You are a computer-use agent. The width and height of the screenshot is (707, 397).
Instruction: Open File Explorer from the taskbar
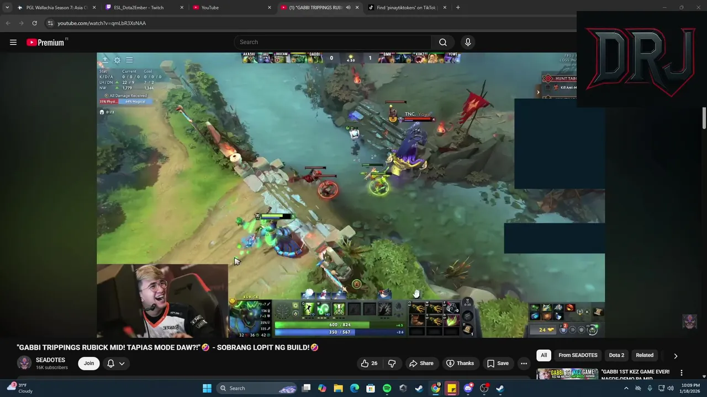338,388
